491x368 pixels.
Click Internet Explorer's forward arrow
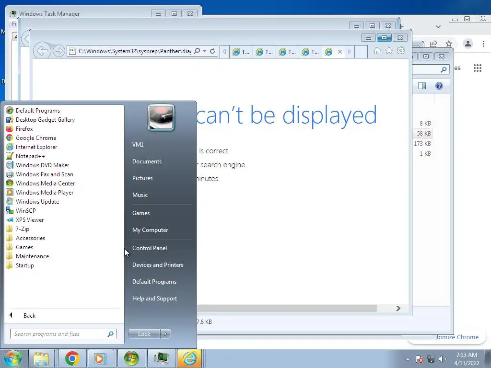(58, 51)
